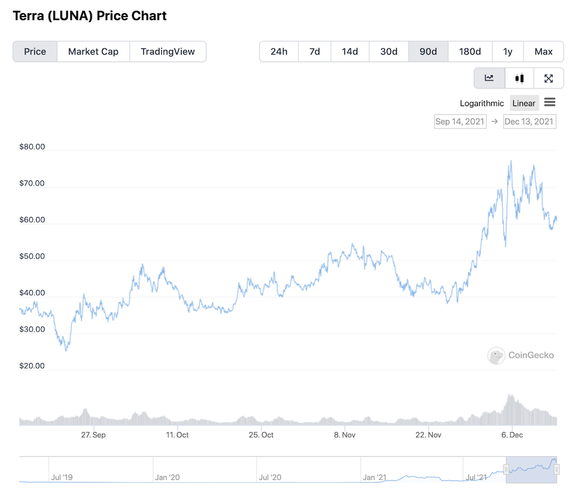Switch to the Market Cap tab
This screenshot has width=571, height=492.
93,52
